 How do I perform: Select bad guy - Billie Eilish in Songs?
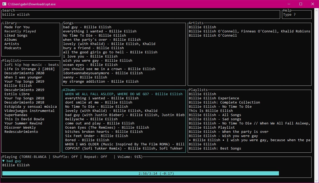point(87,27)
